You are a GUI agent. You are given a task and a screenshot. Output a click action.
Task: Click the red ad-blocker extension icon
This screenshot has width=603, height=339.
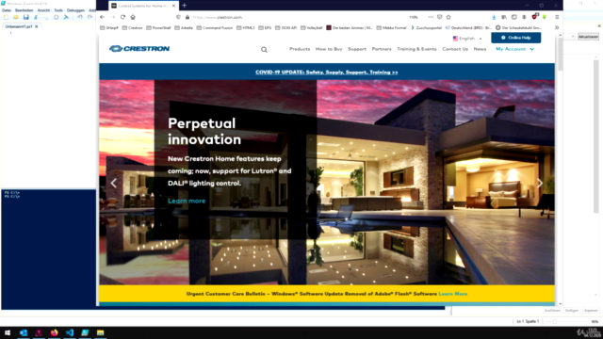[534, 17]
